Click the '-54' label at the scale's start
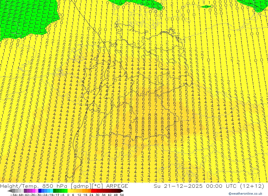 pyautogui.click(x=13, y=195)
